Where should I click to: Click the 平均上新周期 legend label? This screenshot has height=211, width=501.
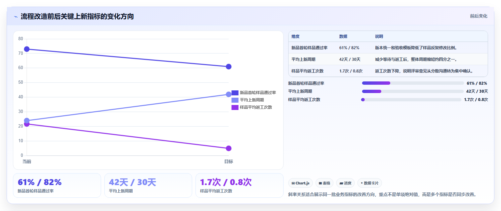pyautogui.click(x=252, y=100)
